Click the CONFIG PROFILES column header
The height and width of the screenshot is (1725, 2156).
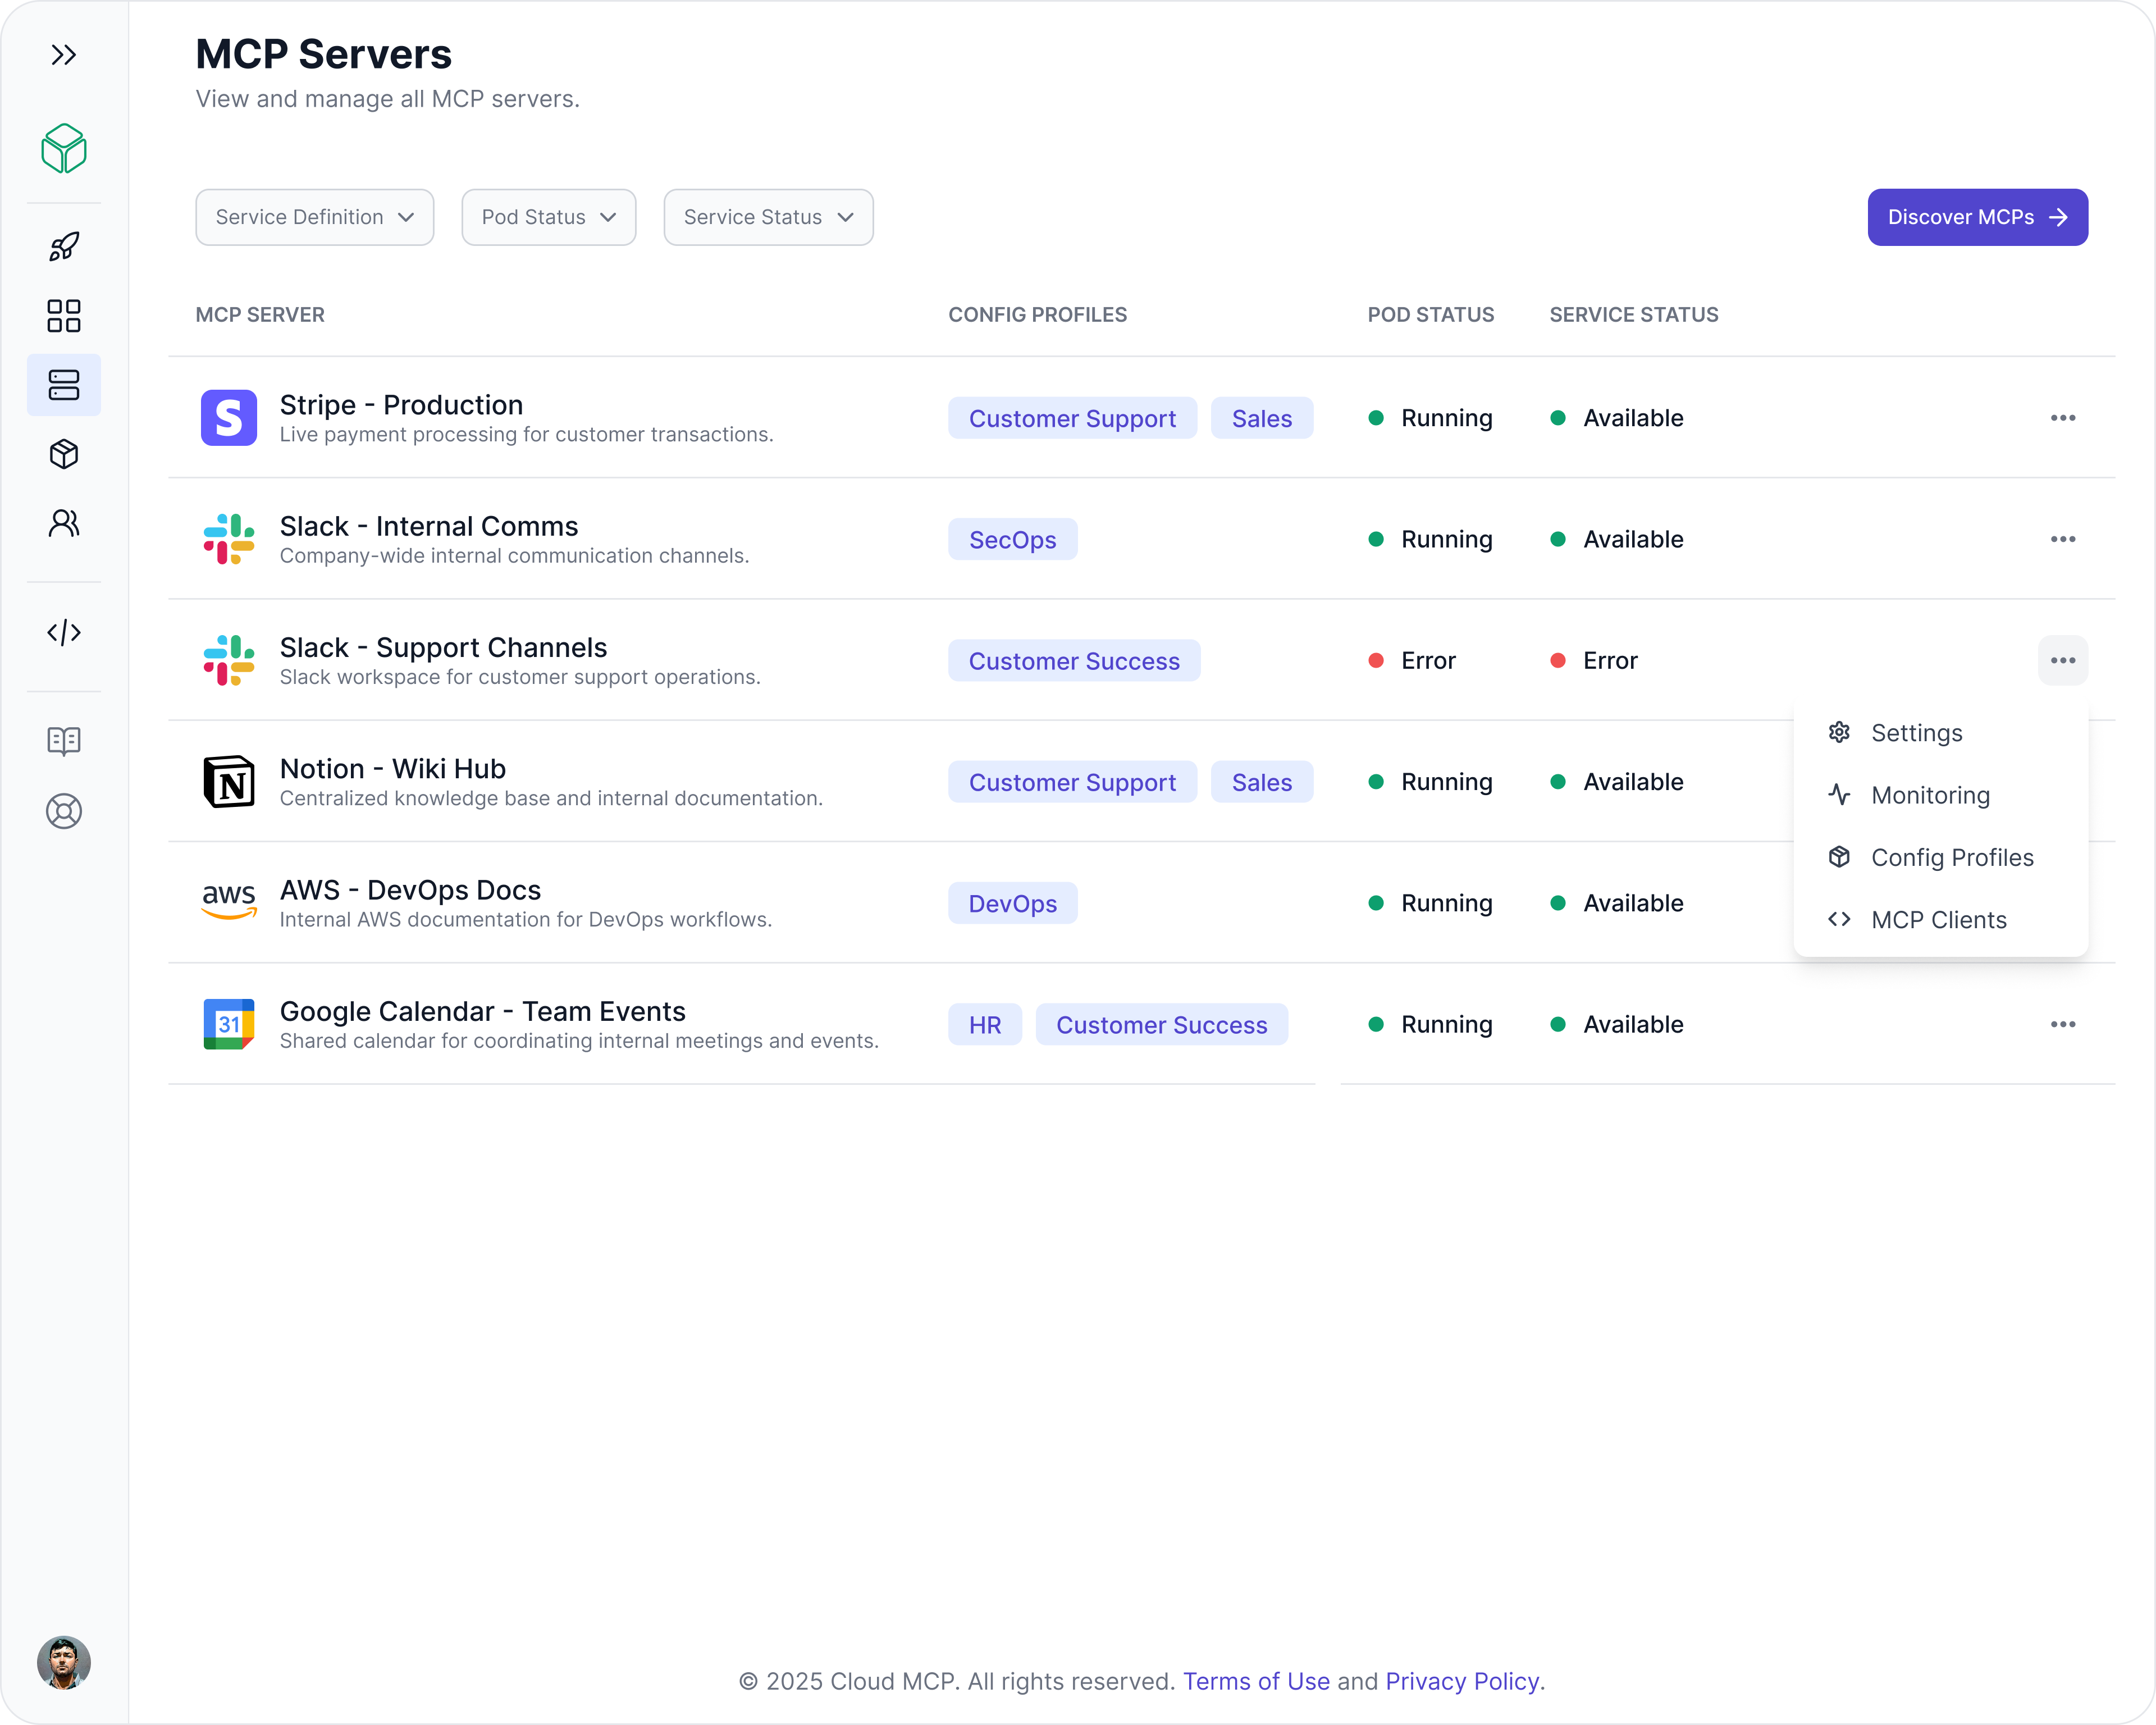(1037, 314)
